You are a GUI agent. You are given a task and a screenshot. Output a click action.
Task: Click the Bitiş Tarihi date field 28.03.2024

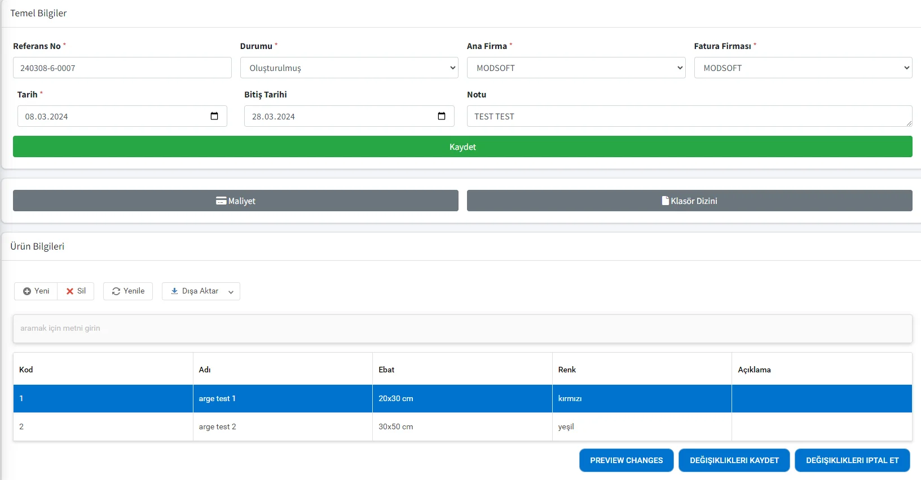tap(349, 116)
